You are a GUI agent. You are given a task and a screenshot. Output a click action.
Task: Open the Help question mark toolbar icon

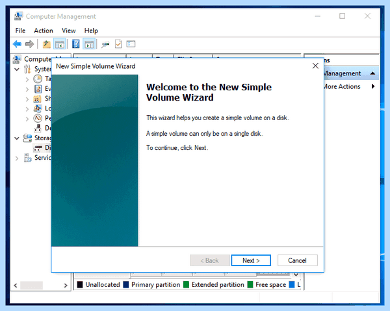pos(76,44)
